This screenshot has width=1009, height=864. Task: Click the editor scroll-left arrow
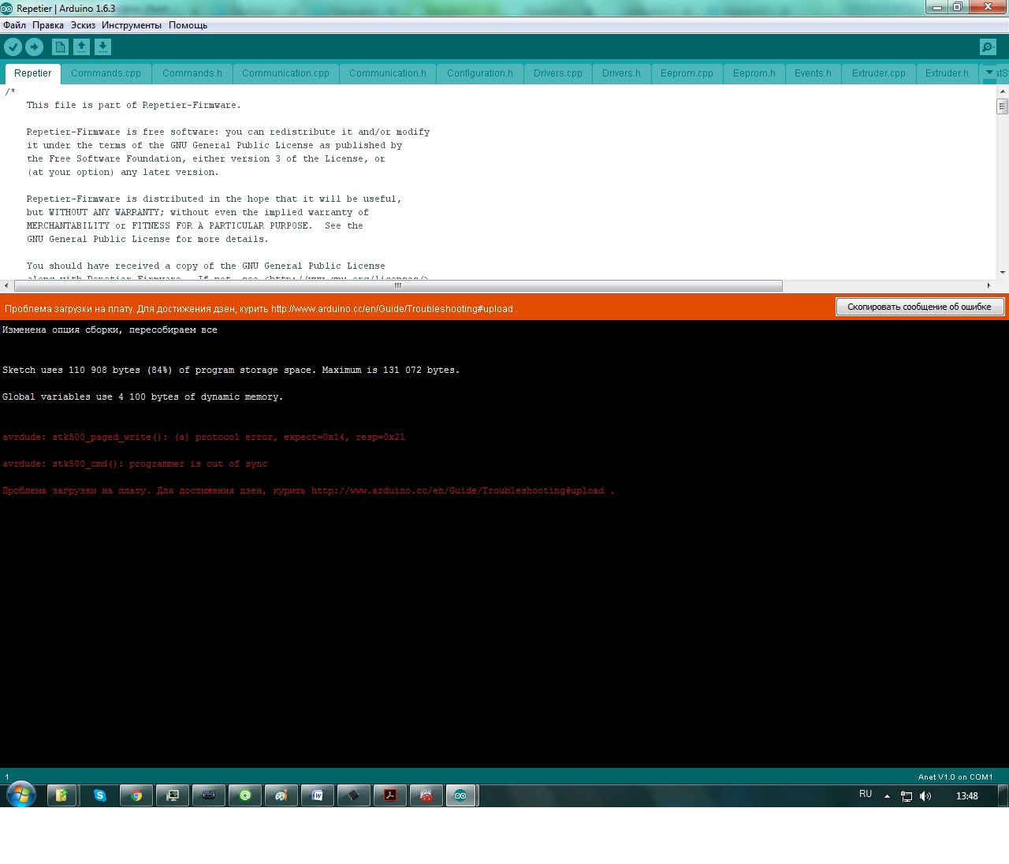(7, 285)
